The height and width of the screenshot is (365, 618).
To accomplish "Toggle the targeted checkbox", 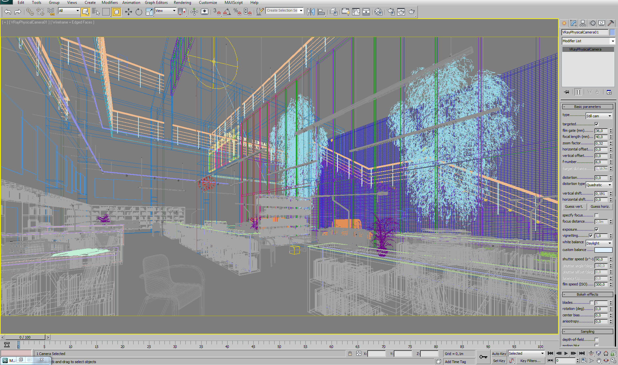I will click(x=596, y=124).
